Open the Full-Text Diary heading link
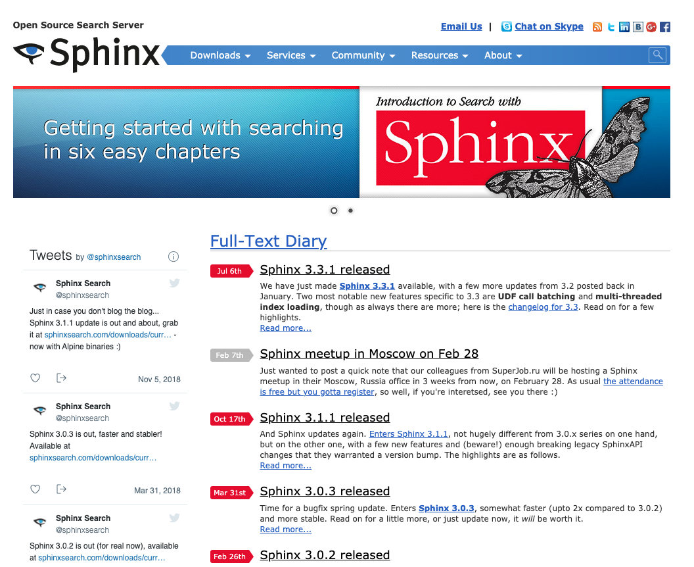This screenshot has width=694, height=567. [268, 241]
